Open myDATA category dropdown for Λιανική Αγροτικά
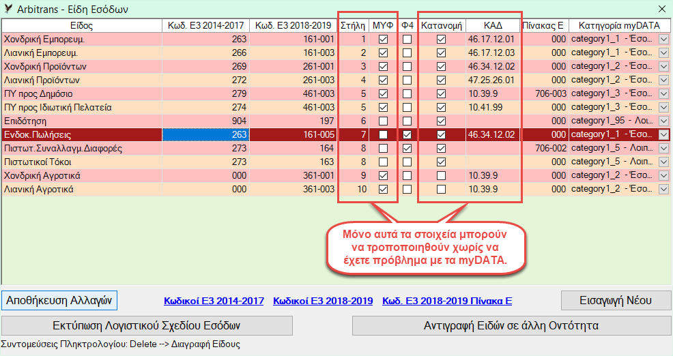The image size is (673, 356). (x=664, y=190)
